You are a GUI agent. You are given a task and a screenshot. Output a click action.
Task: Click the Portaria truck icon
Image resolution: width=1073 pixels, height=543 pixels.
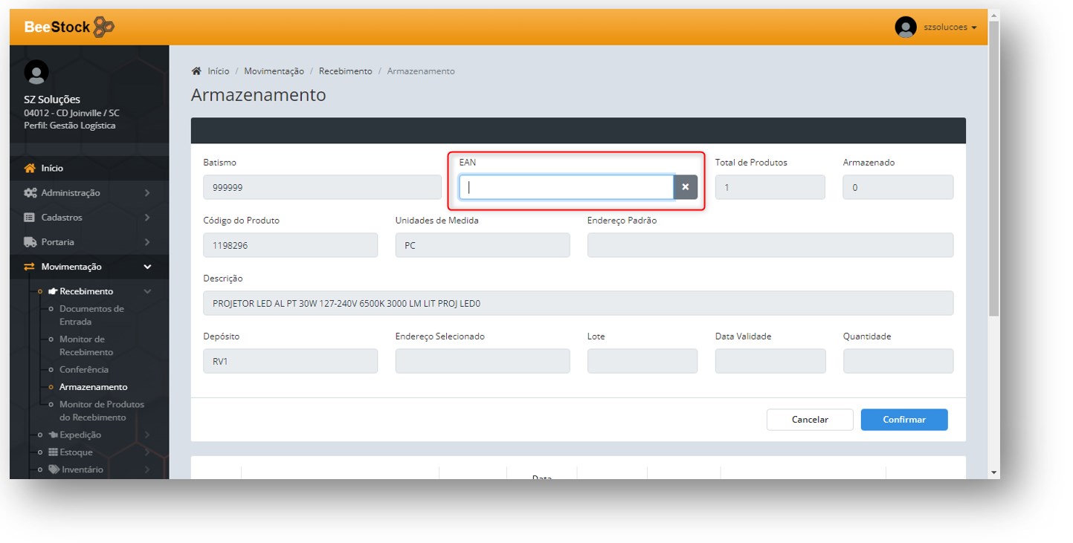click(30, 242)
